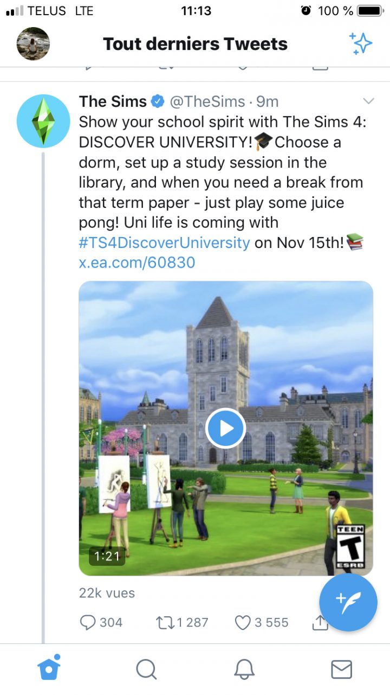Open the Home timeline tab
This screenshot has width=390, height=695.
pos(49,669)
